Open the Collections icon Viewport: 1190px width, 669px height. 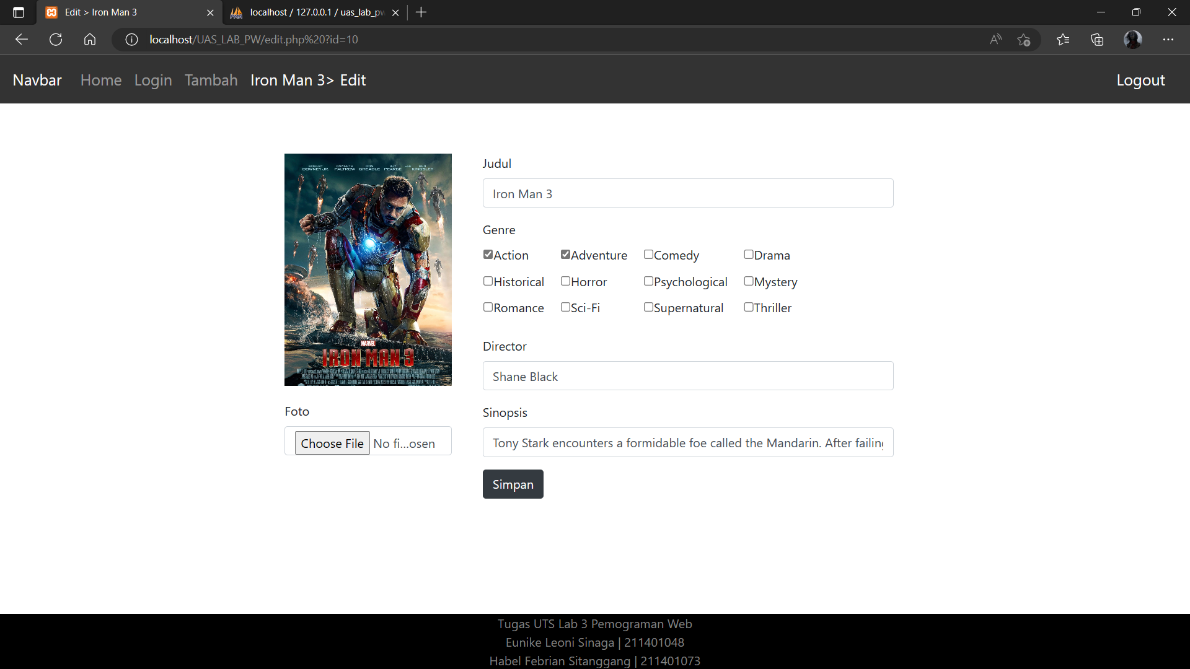click(x=1097, y=40)
